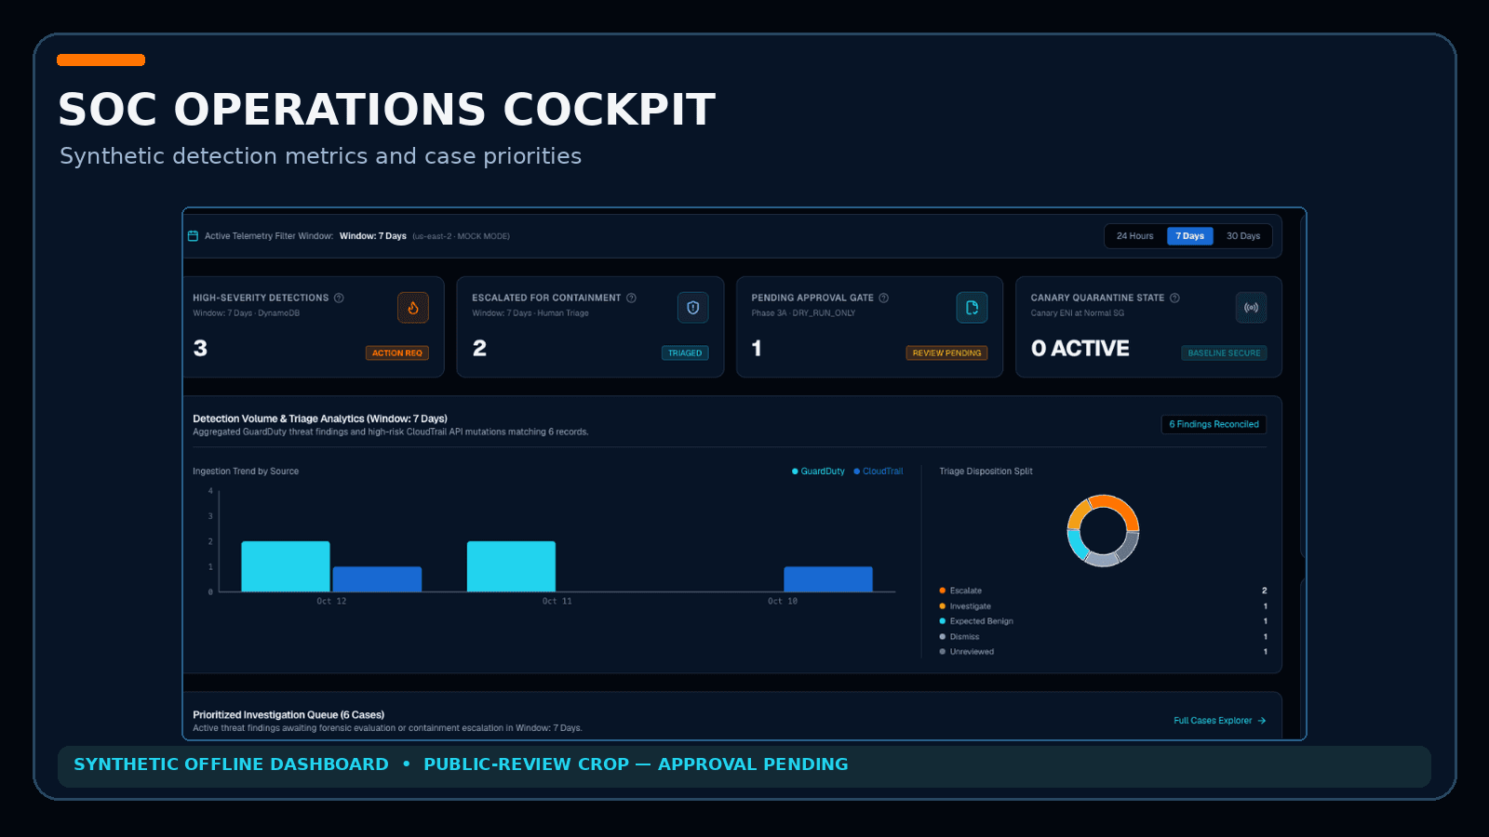Viewport: 1489px width, 837px height.
Task: Open help tooltip next to Pending Approval Gate
Action: (884, 298)
